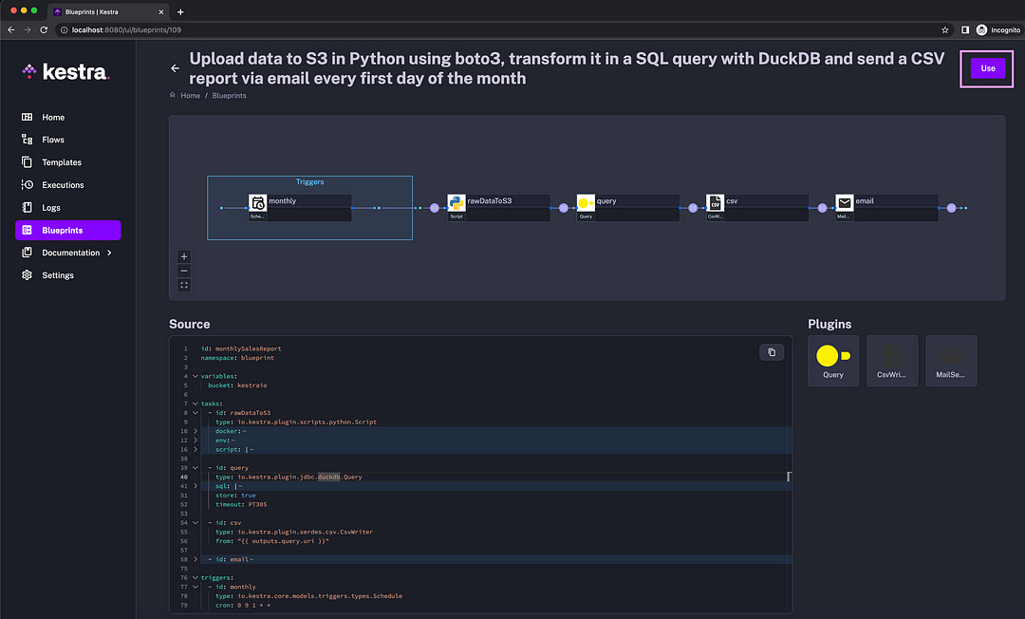
Task: Click the 'bucket: kestraio' line
Action: coord(237,385)
